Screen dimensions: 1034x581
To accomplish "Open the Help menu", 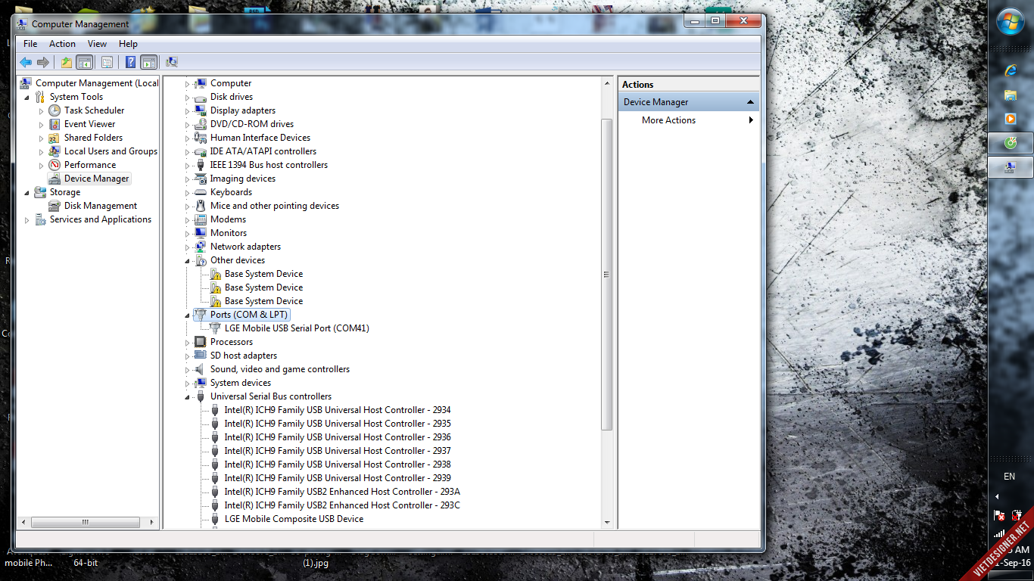I will (128, 44).
